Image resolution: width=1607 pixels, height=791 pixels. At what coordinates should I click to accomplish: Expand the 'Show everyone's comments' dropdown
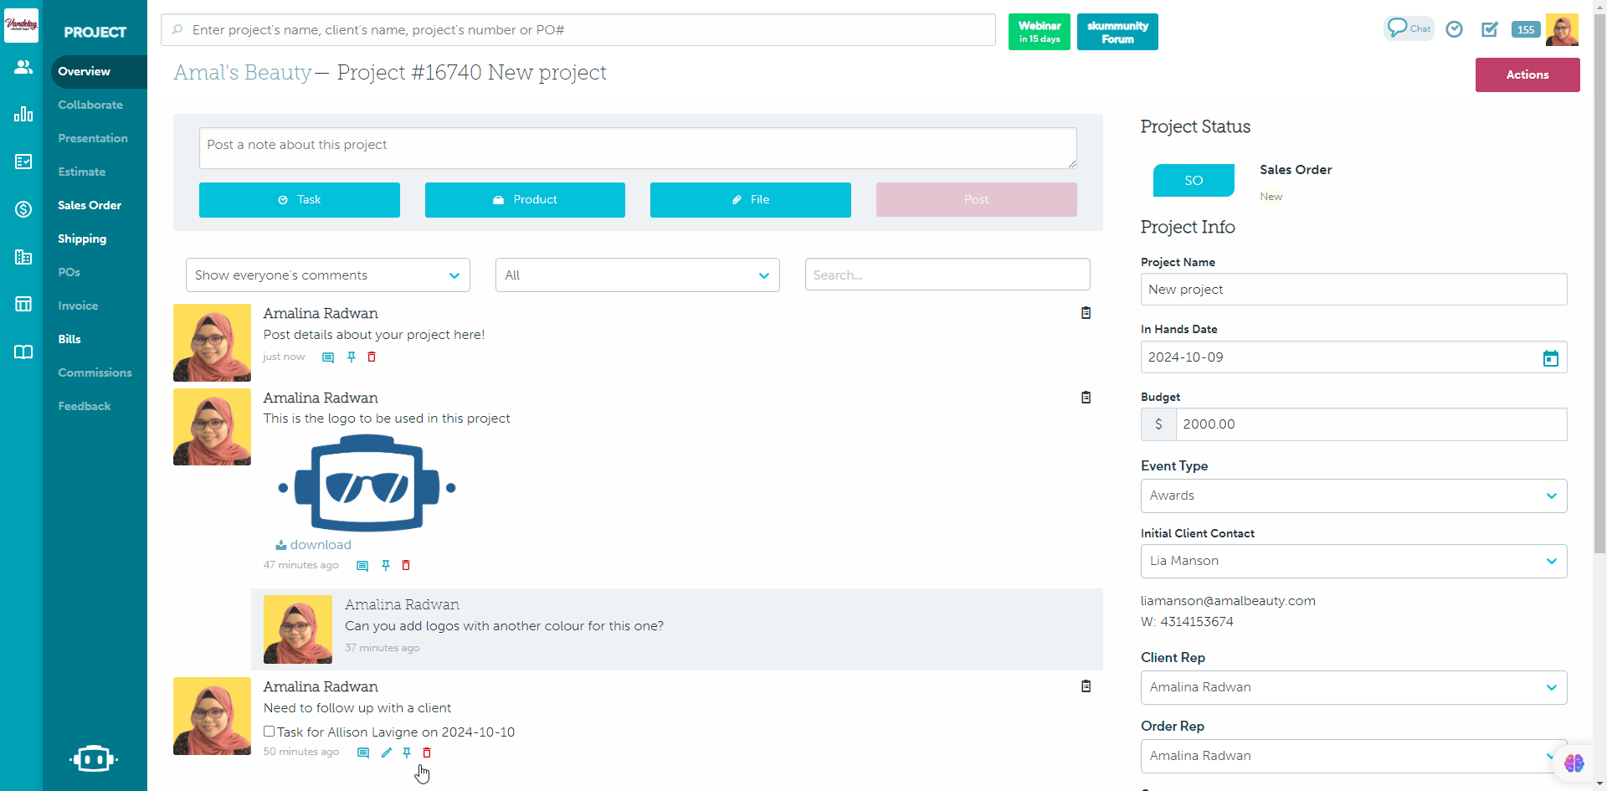[327, 275]
